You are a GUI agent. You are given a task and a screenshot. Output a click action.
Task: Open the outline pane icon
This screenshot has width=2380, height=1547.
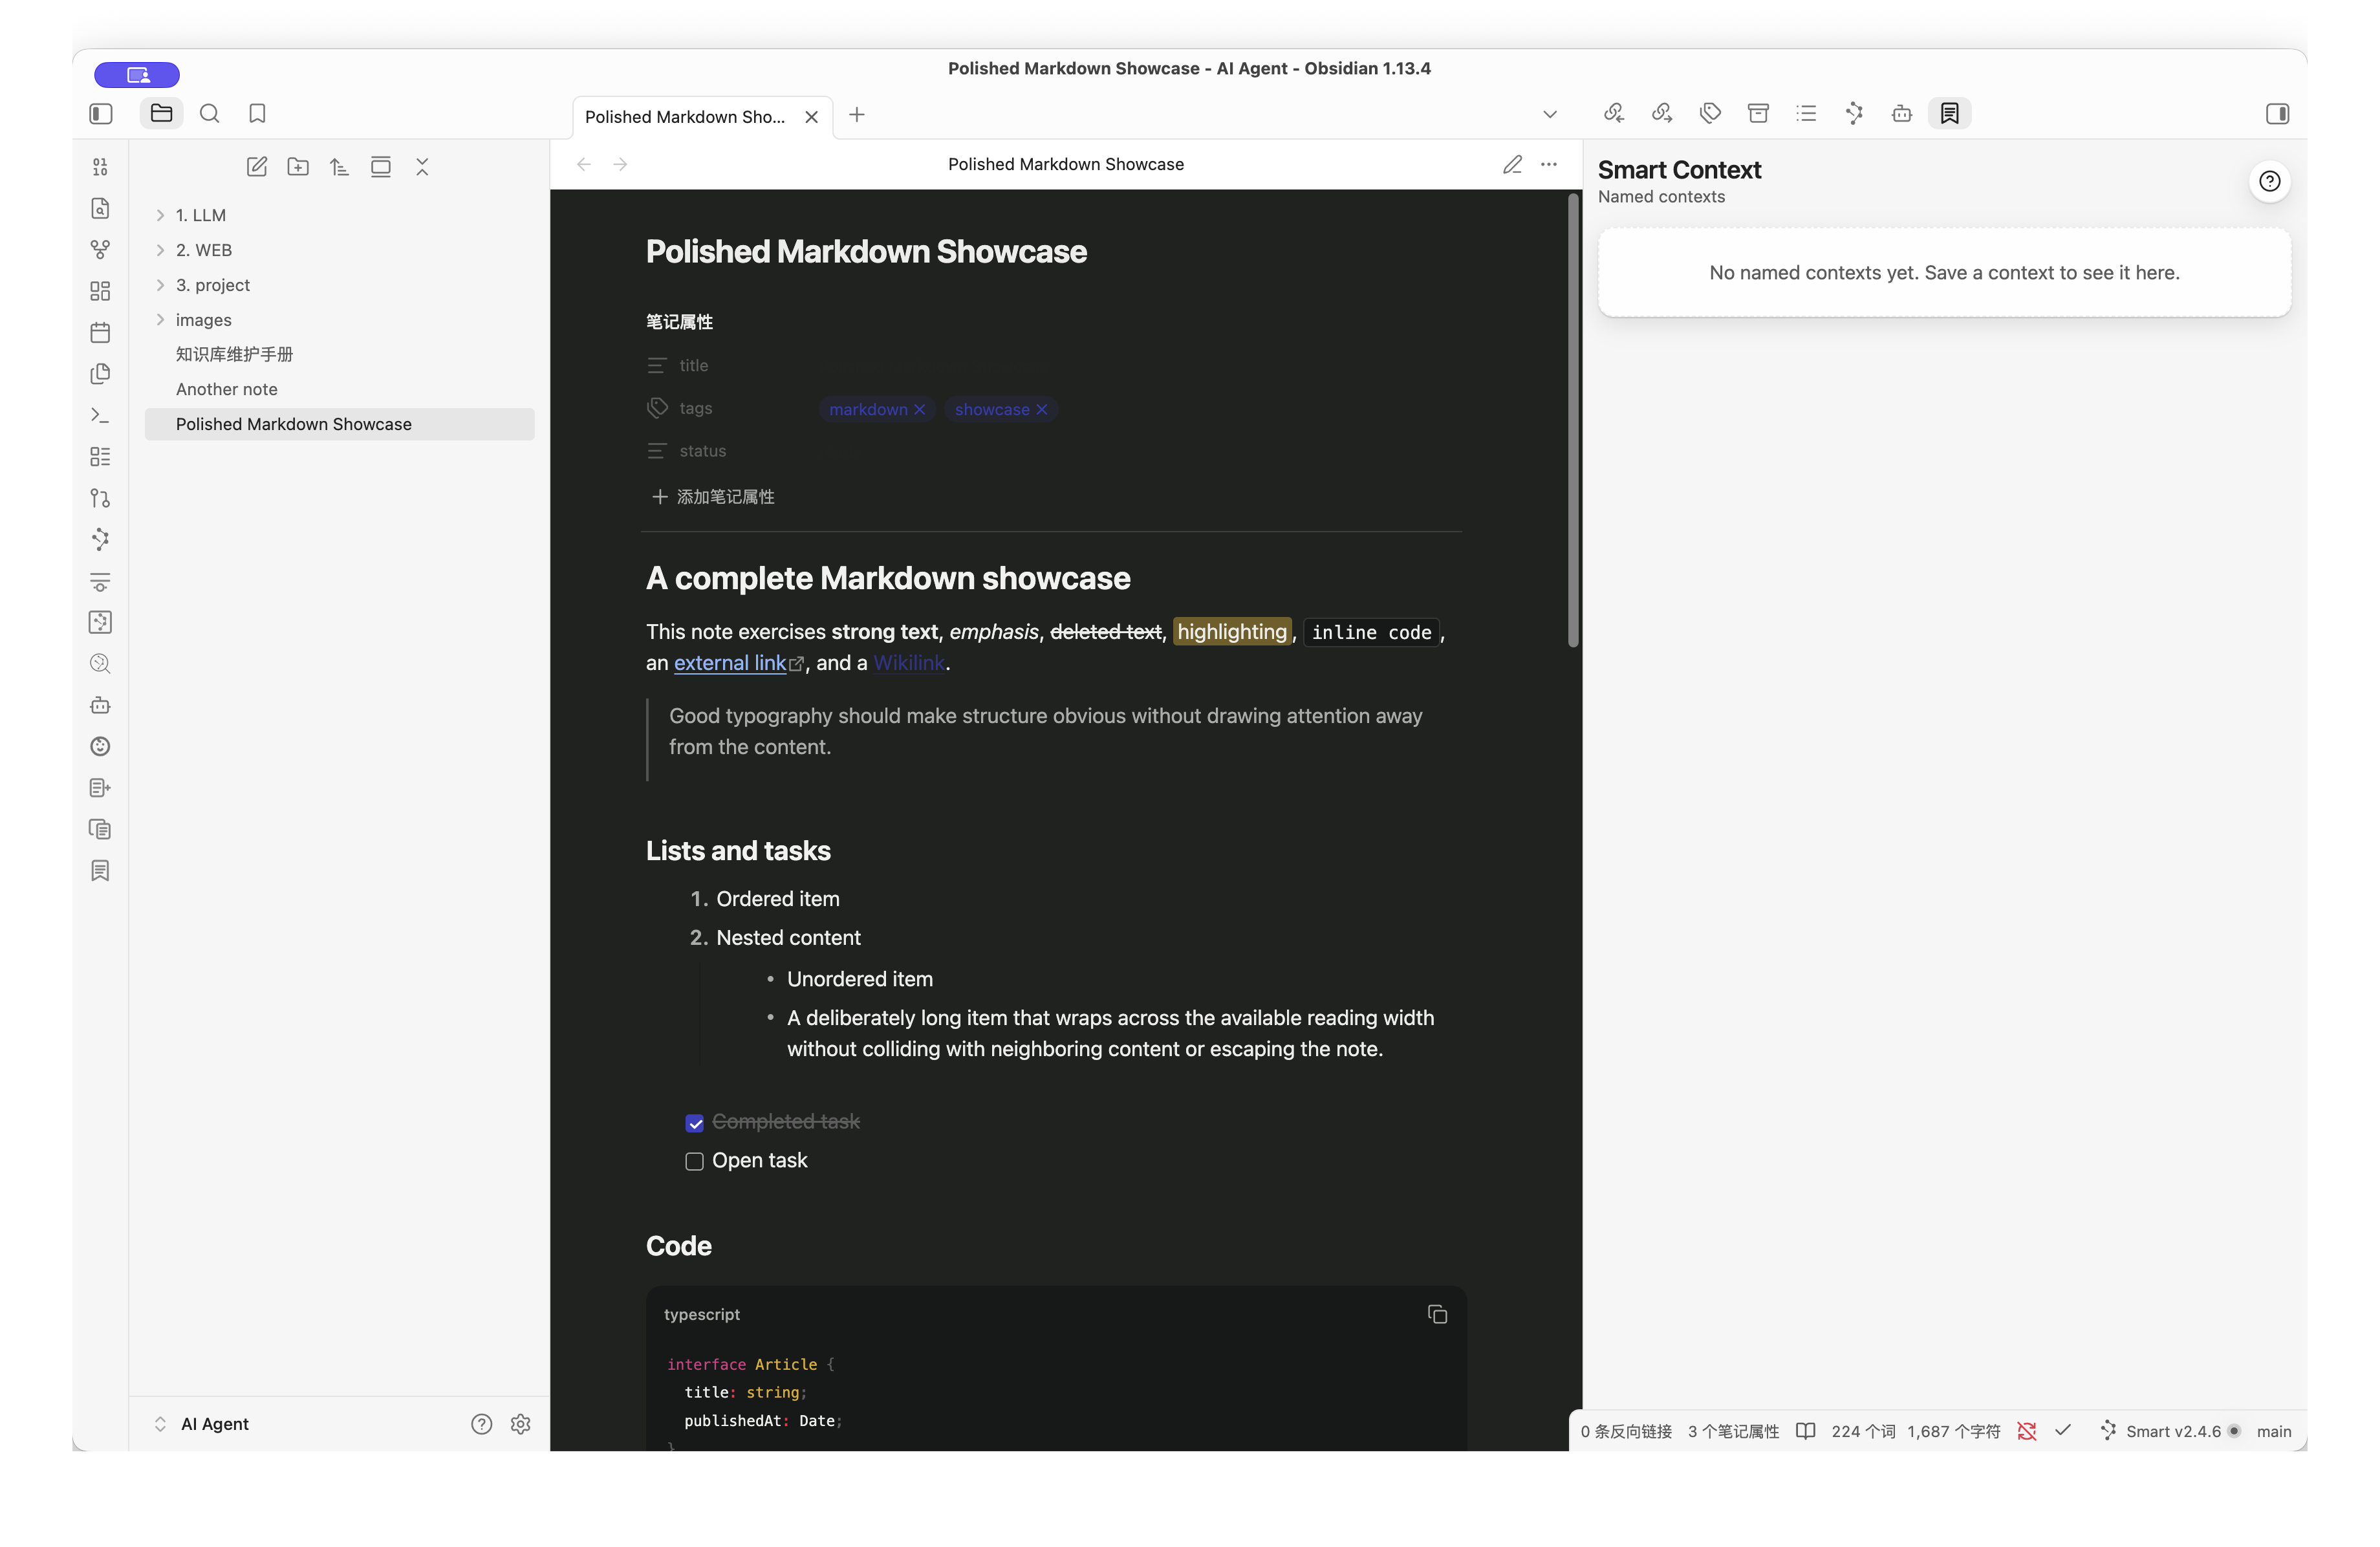click(x=1806, y=114)
